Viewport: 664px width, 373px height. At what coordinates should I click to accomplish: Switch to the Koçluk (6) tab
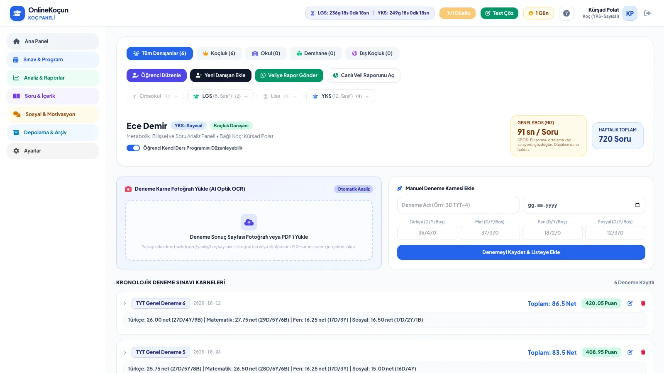click(219, 53)
